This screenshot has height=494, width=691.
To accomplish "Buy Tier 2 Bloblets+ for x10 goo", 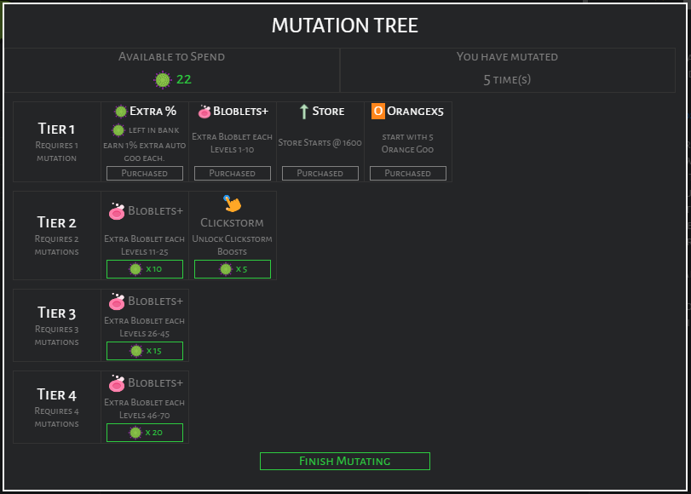I will click(145, 269).
